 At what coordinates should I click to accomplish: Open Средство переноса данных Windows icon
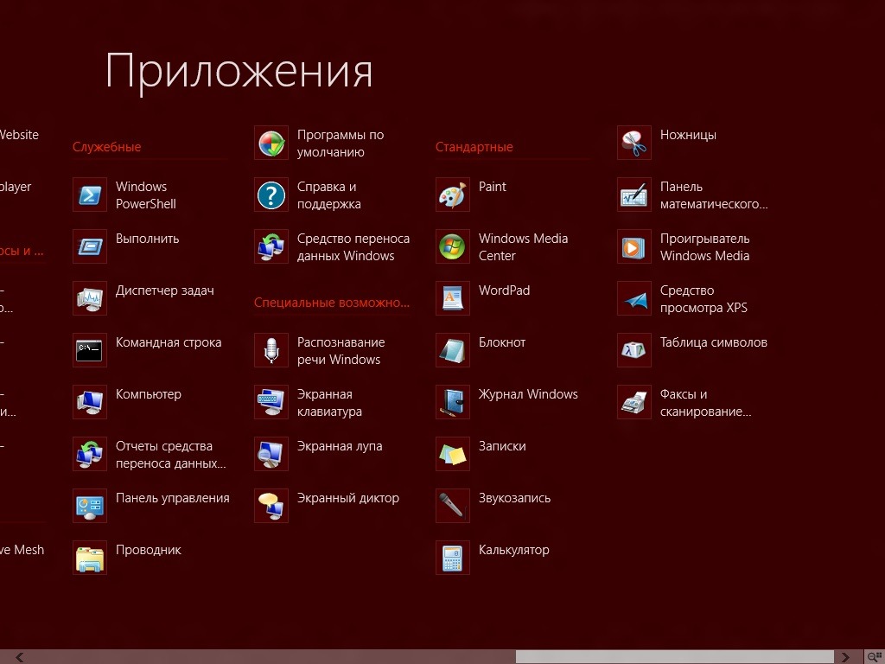[x=271, y=246]
